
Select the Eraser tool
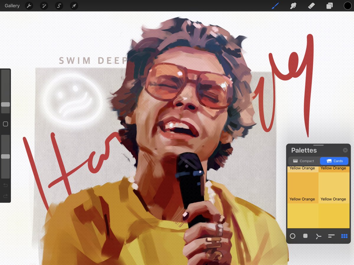coord(312,6)
